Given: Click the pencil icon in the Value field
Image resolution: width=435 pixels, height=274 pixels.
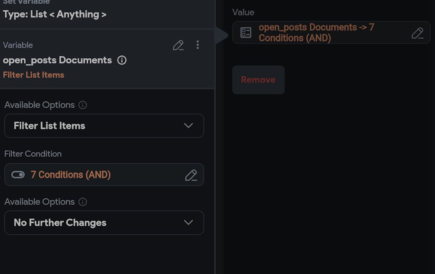Looking at the screenshot, I should coord(417,33).
